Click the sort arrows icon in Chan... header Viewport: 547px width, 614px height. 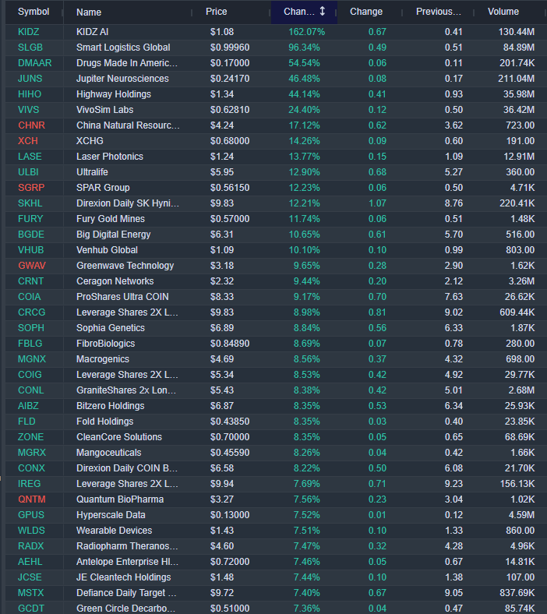(x=323, y=12)
